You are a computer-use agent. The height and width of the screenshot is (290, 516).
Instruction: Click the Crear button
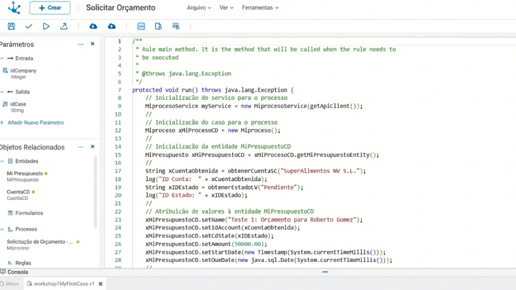(50, 8)
